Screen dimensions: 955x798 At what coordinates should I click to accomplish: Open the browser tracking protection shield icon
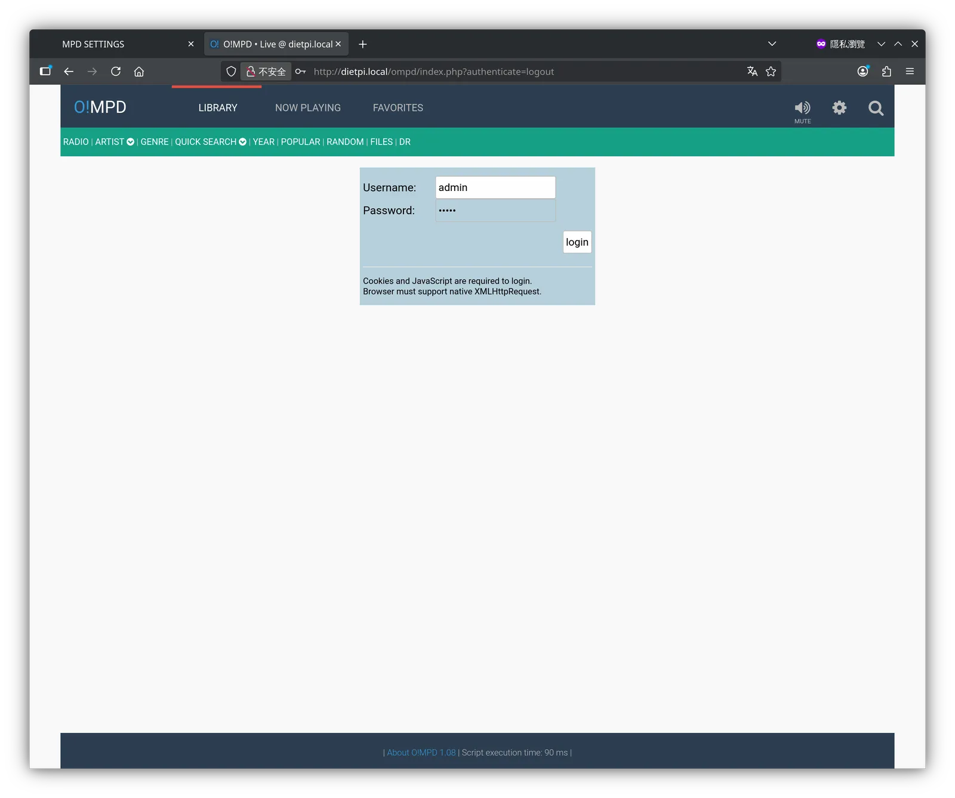click(x=231, y=72)
